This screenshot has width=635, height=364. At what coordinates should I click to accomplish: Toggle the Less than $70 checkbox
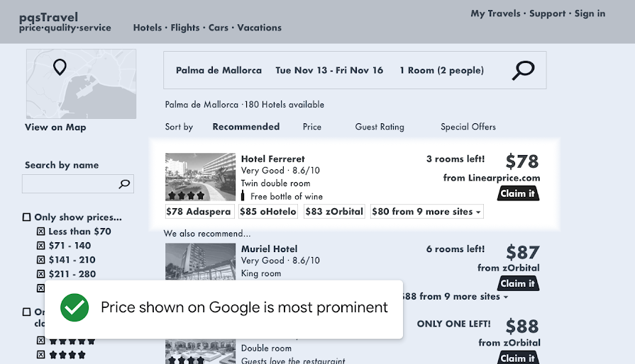click(40, 232)
